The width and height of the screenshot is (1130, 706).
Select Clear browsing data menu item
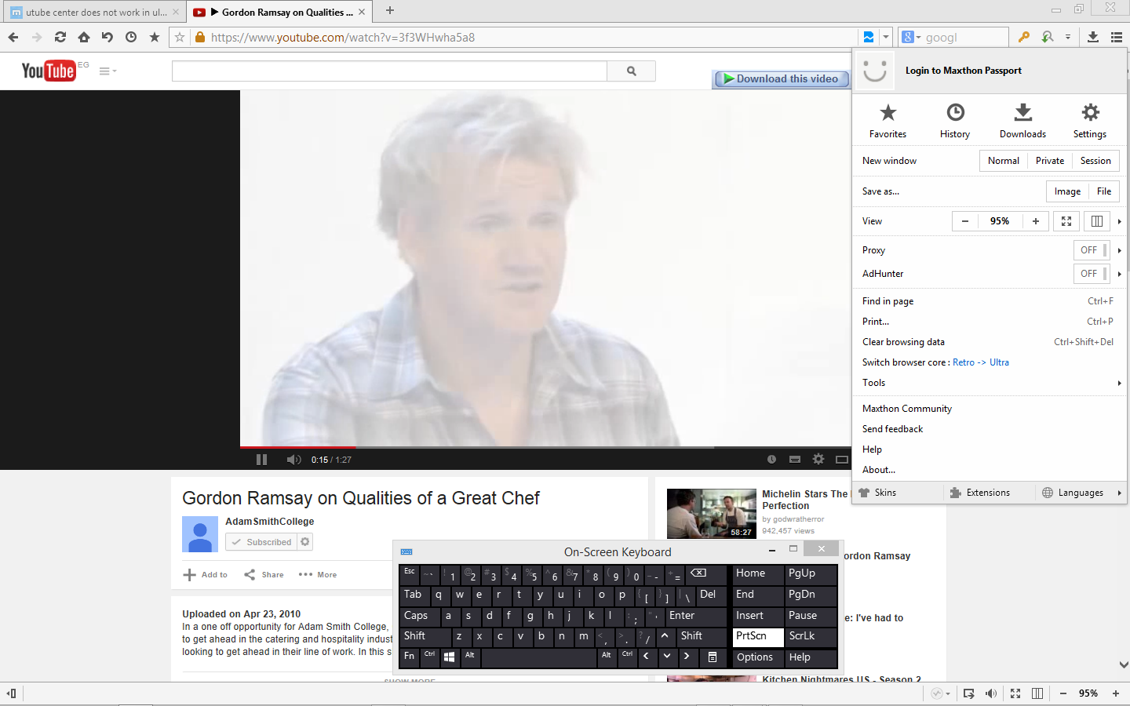tap(989, 342)
